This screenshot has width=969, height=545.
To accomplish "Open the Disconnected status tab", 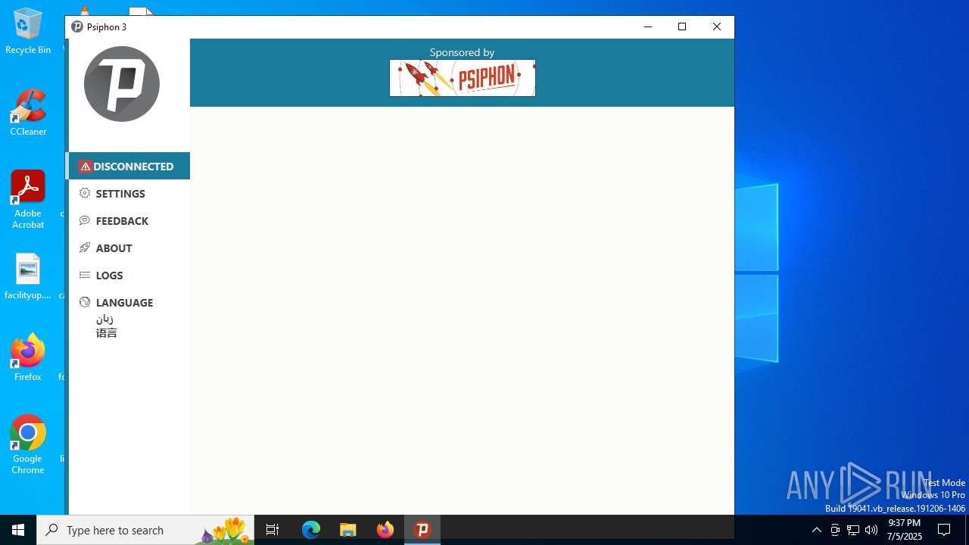I will pos(129,166).
